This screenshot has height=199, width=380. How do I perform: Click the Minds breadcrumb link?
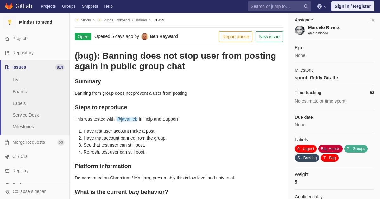pyautogui.click(x=86, y=20)
